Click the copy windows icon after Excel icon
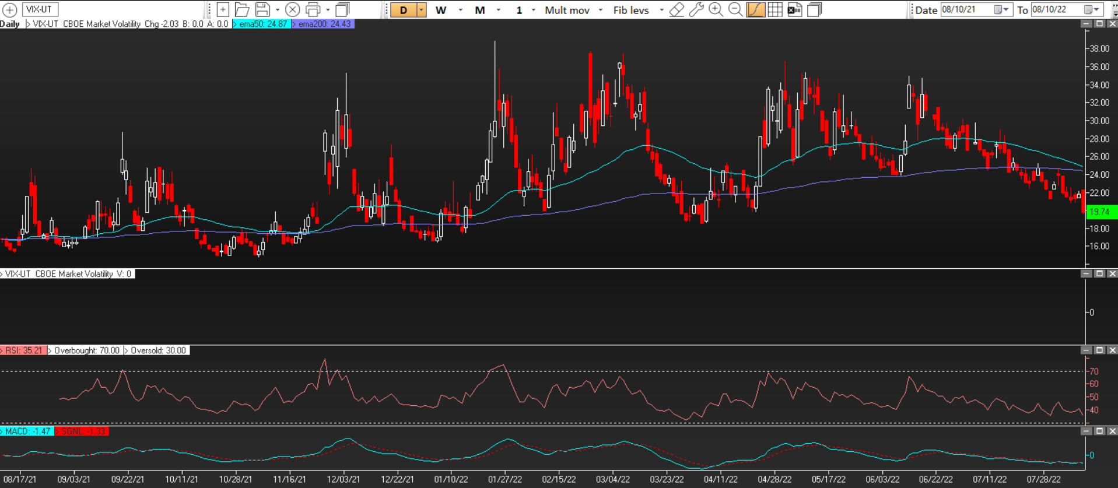 [x=815, y=9]
